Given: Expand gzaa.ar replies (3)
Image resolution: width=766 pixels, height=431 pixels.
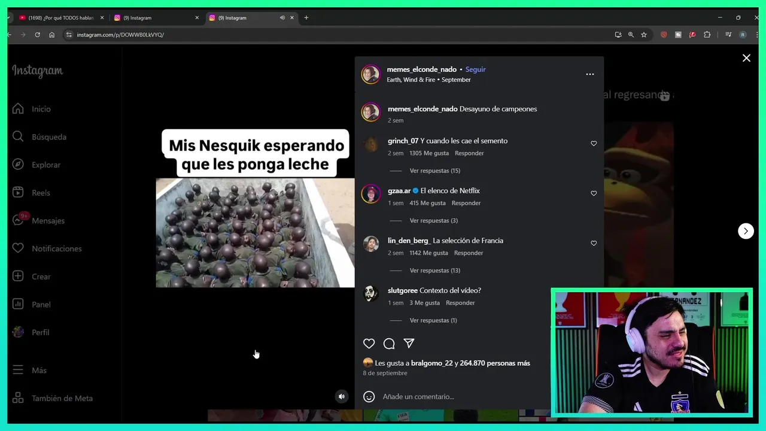Looking at the screenshot, I should 433,221.
